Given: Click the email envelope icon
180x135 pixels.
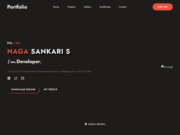Looking at the screenshot, I should (23, 78).
